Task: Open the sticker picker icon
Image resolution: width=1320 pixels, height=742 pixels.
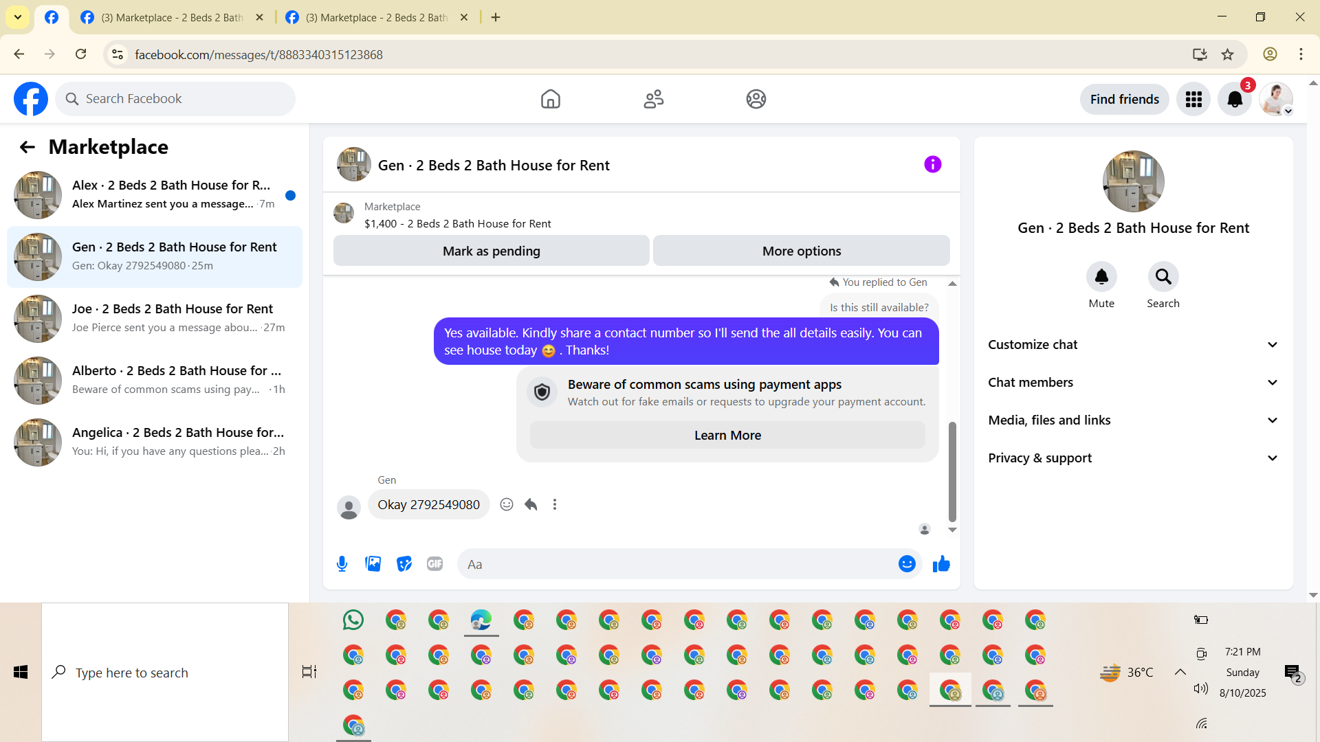Action: pyautogui.click(x=404, y=564)
